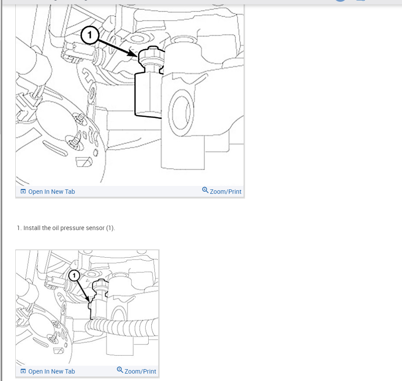Select the callout 1 circle in the large diagram
Image resolution: width=402 pixels, height=381 pixels.
coord(90,35)
